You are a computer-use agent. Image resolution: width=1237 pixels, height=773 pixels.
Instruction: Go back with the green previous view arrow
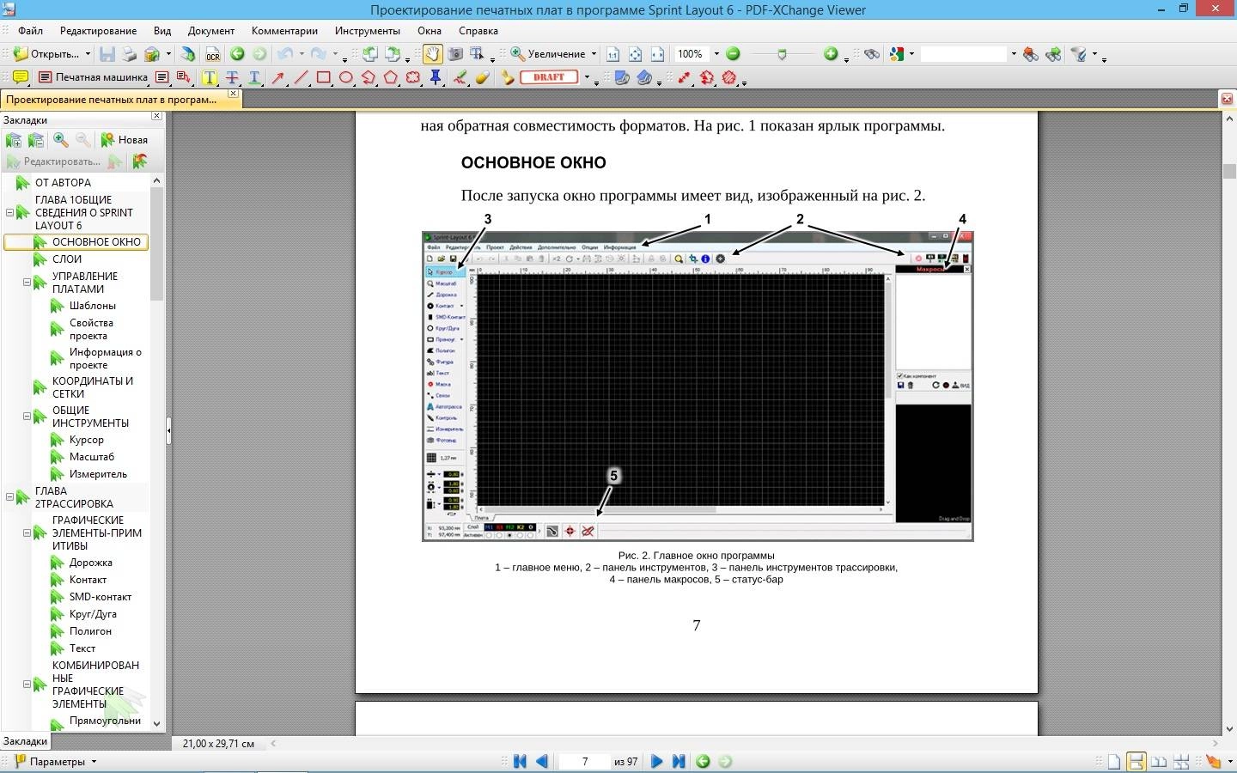point(237,54)
